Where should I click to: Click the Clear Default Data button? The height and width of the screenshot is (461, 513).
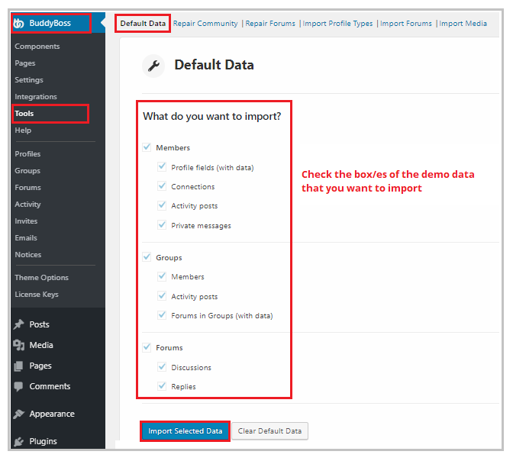pyautogui.click(x=269, y=431)
